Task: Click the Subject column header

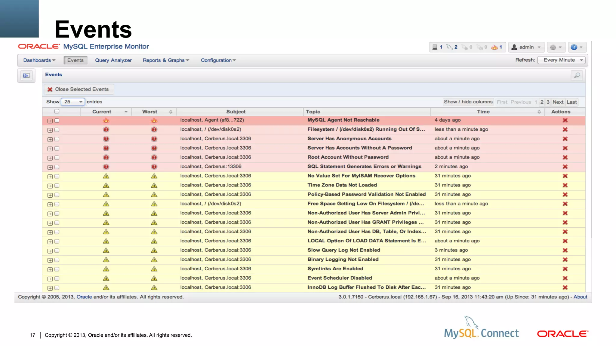Action: tap(240, 112)
